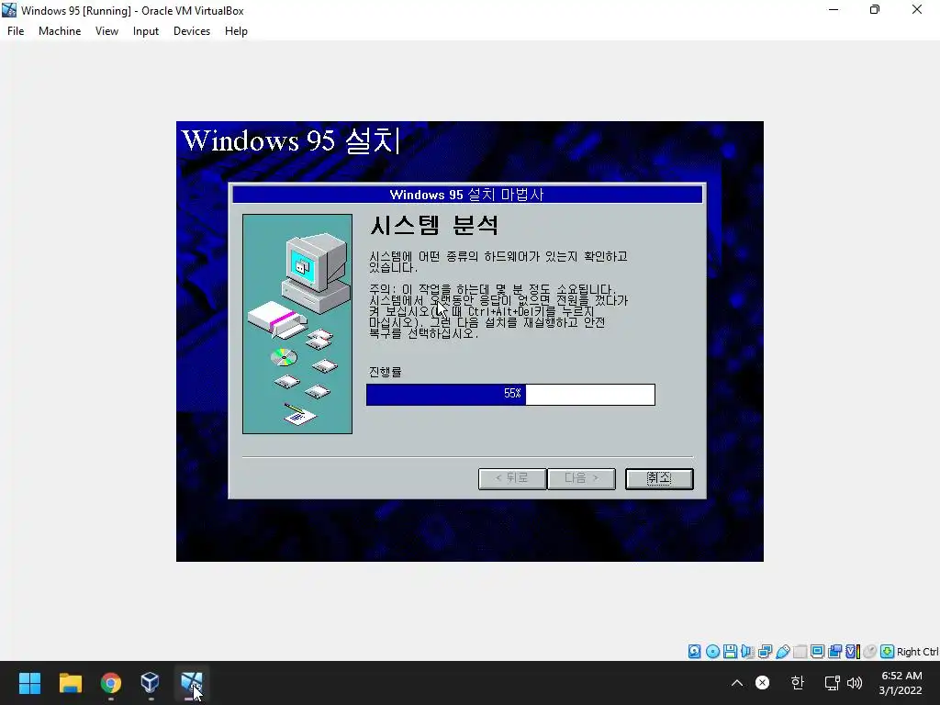Open the View menu

(x=106, y=31)
